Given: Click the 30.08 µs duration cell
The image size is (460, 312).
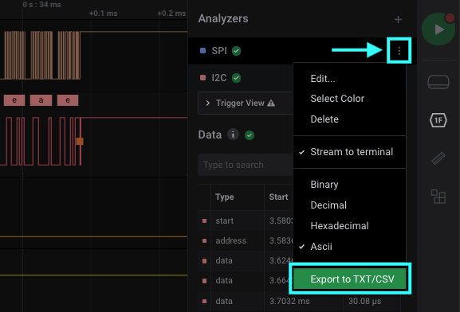Looking at the screenshot, I should [364, 301].
